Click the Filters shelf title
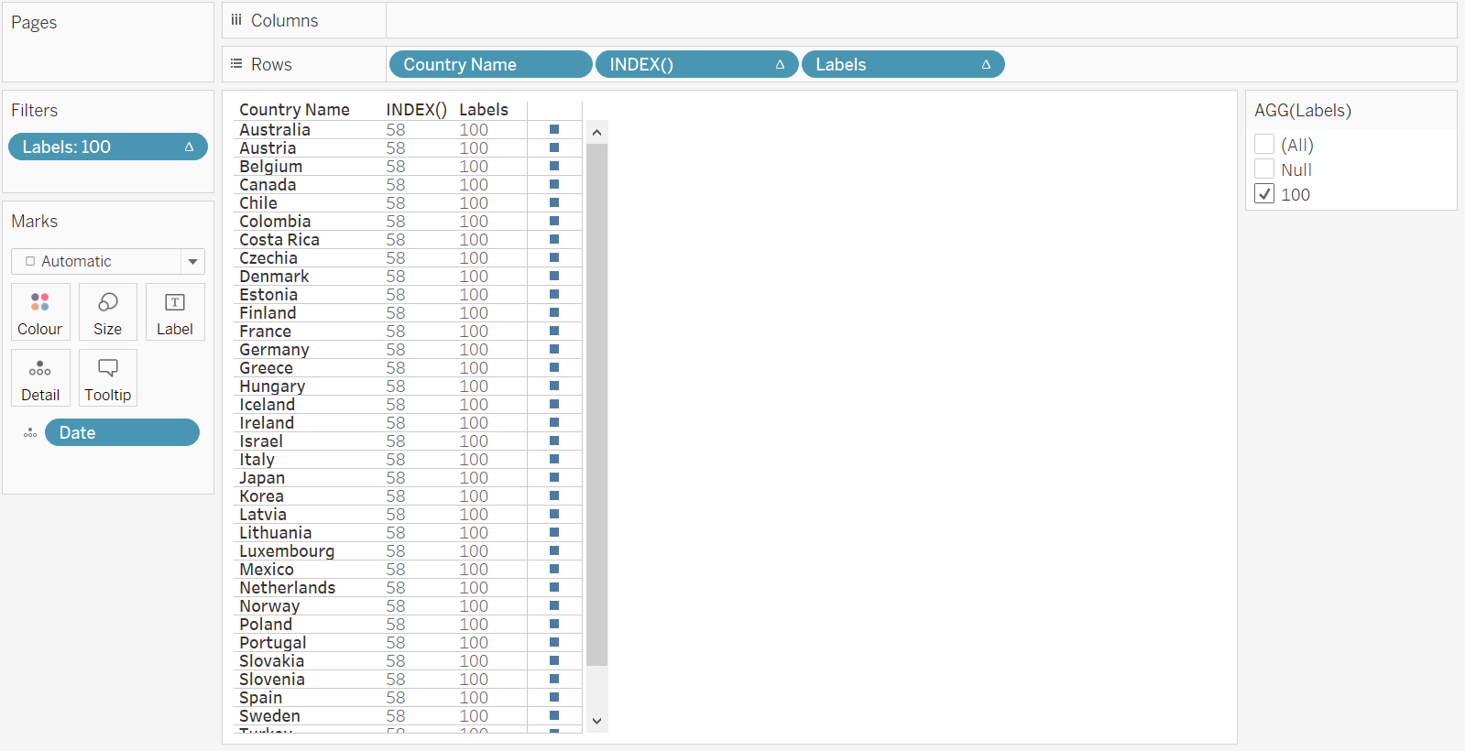1465x751 pixels. 34,111
